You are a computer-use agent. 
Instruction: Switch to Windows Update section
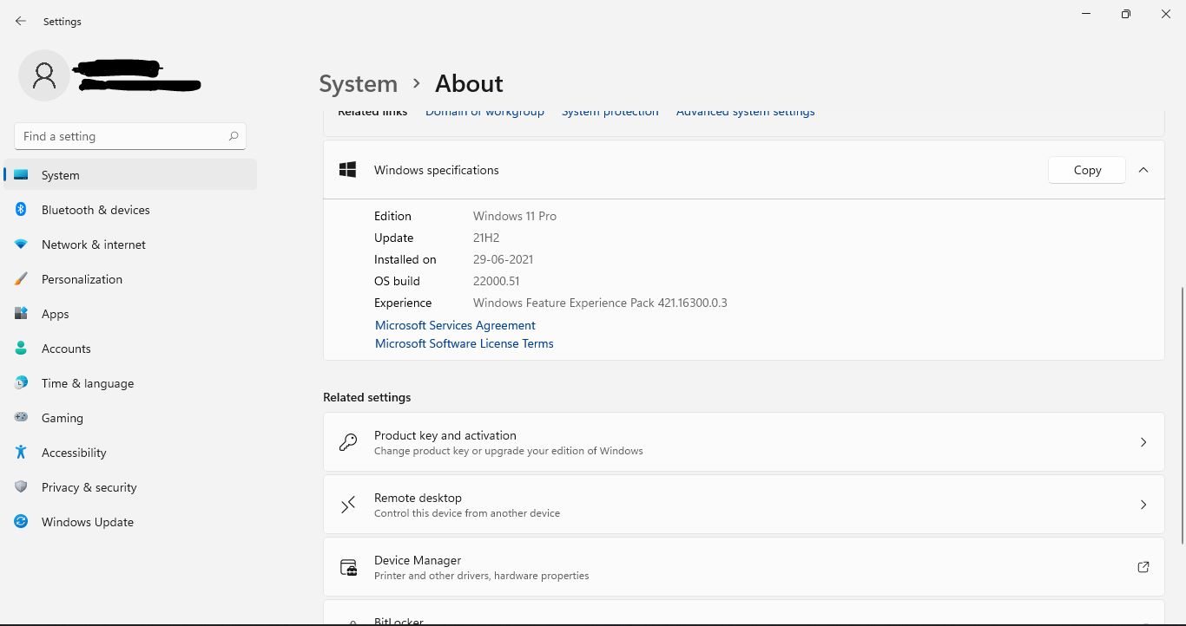click(87, 522)
